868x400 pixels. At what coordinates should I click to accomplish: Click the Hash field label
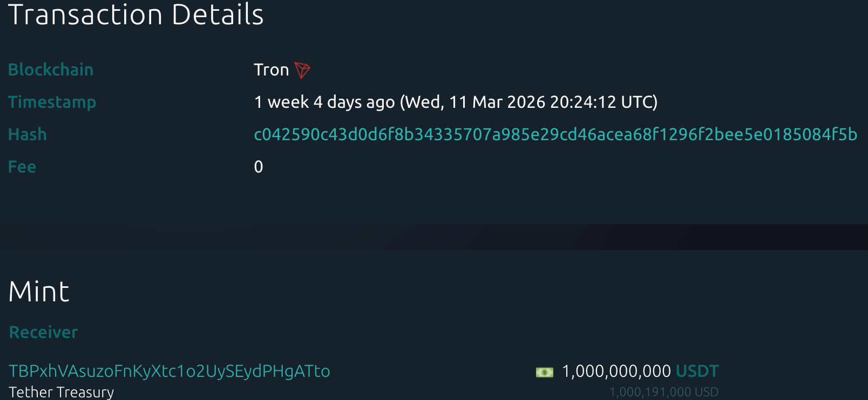coord(27,134)
